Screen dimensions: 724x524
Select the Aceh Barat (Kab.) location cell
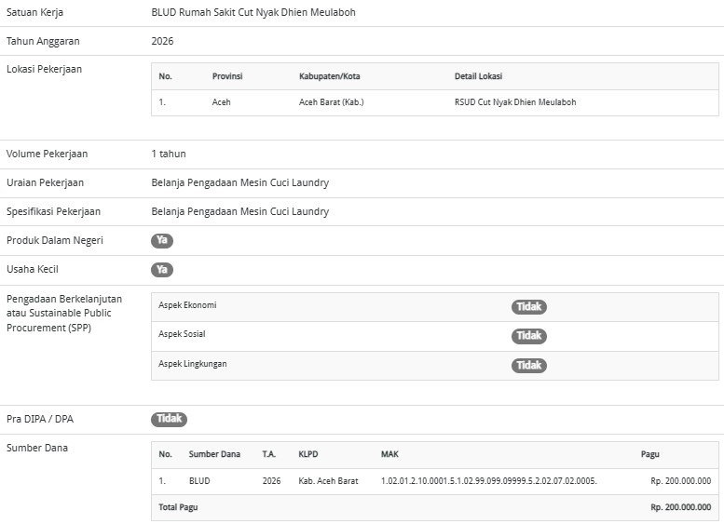coord(331,102)
